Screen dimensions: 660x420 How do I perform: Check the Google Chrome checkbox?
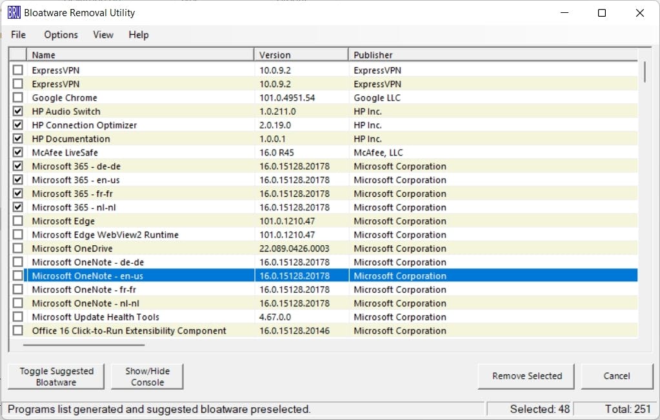click(18, 98)
